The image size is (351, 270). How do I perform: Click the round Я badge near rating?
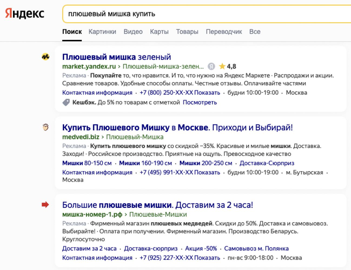coord(211,66)
